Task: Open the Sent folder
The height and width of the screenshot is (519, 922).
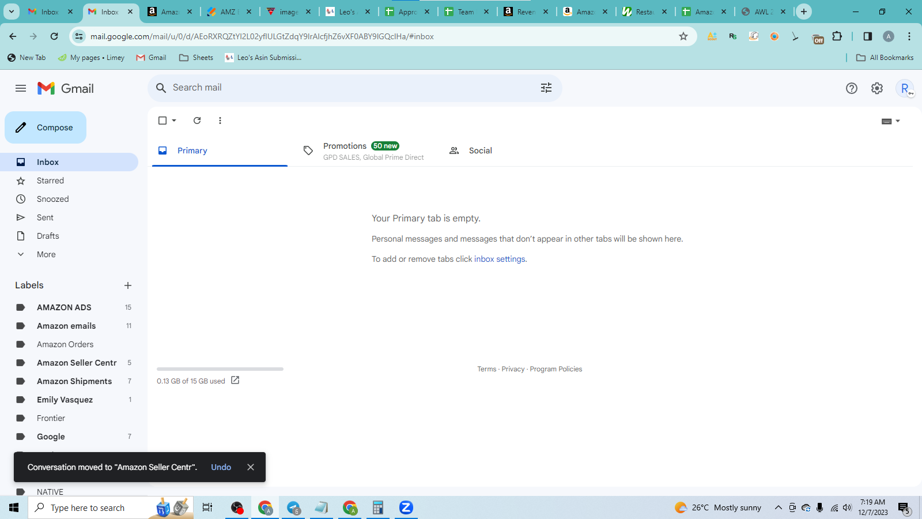Action: 69,217
